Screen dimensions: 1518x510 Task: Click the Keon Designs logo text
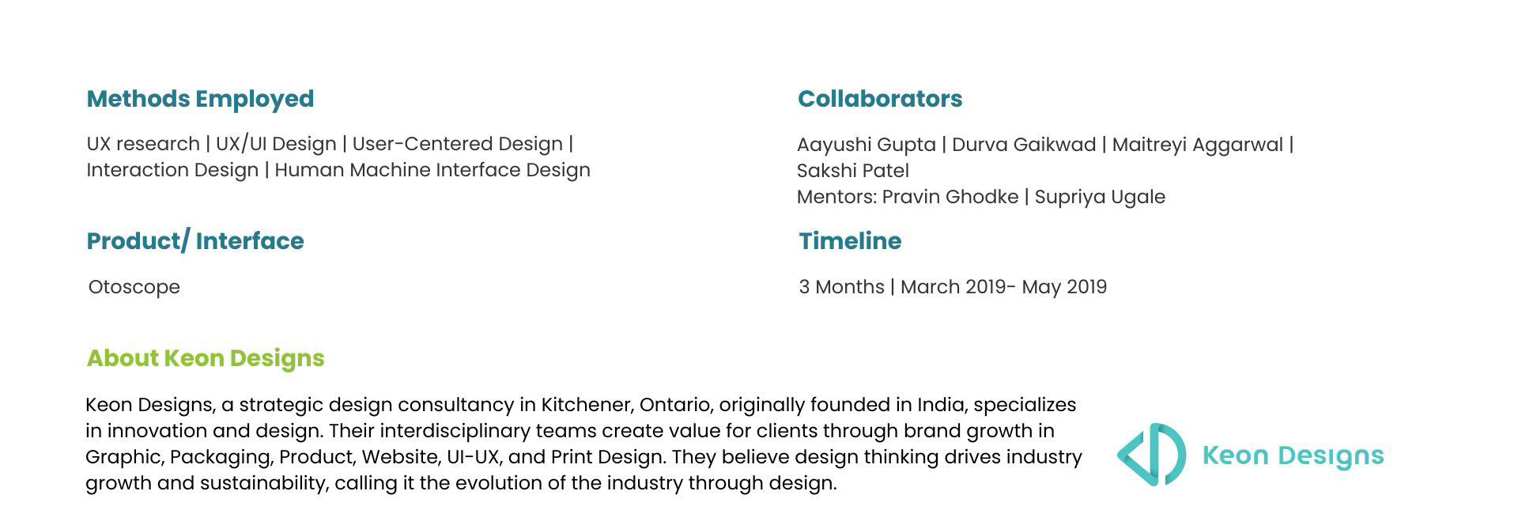click(x=1293, y=455)
